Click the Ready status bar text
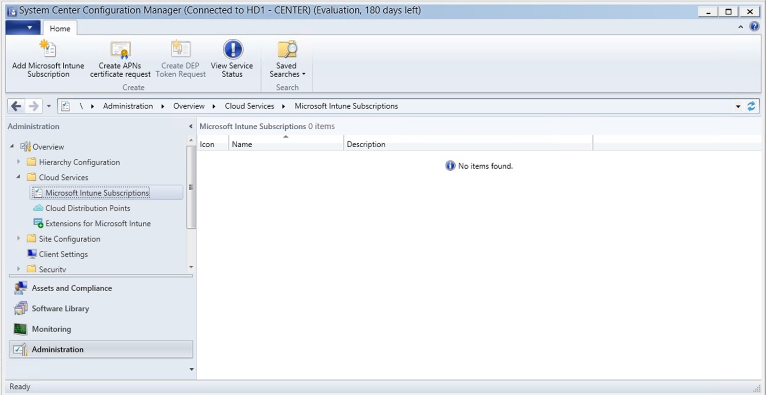 (20, 387)
